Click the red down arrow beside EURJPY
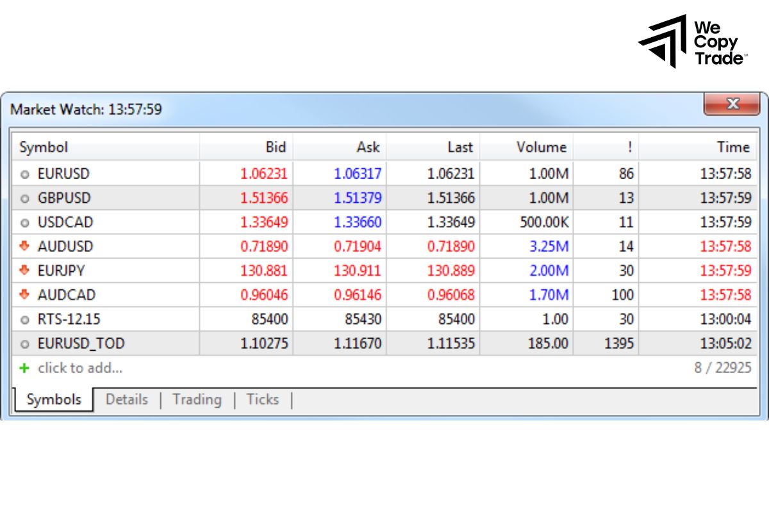769x512 pixels. (x=23, y=271)
